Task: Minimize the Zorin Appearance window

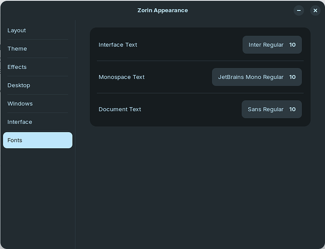Action: pyautogui.click(x=299, y=10)
